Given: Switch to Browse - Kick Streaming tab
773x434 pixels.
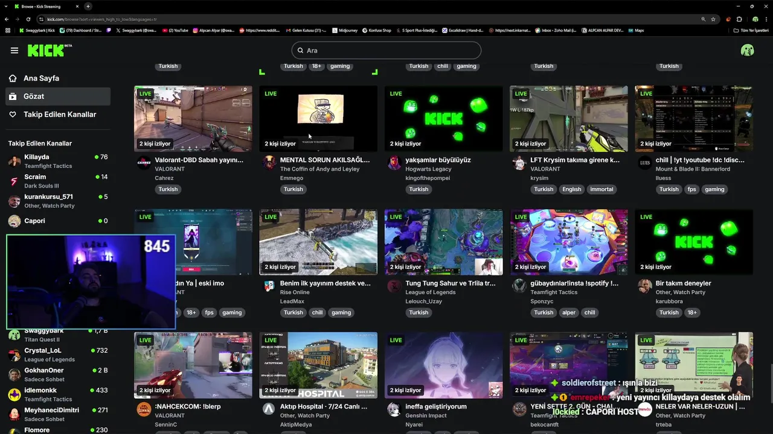Looking at the screenshot, I should 46,6.
